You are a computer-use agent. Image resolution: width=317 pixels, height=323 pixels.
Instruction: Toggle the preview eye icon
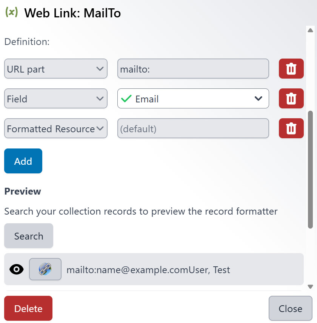(x=17, y=269)
